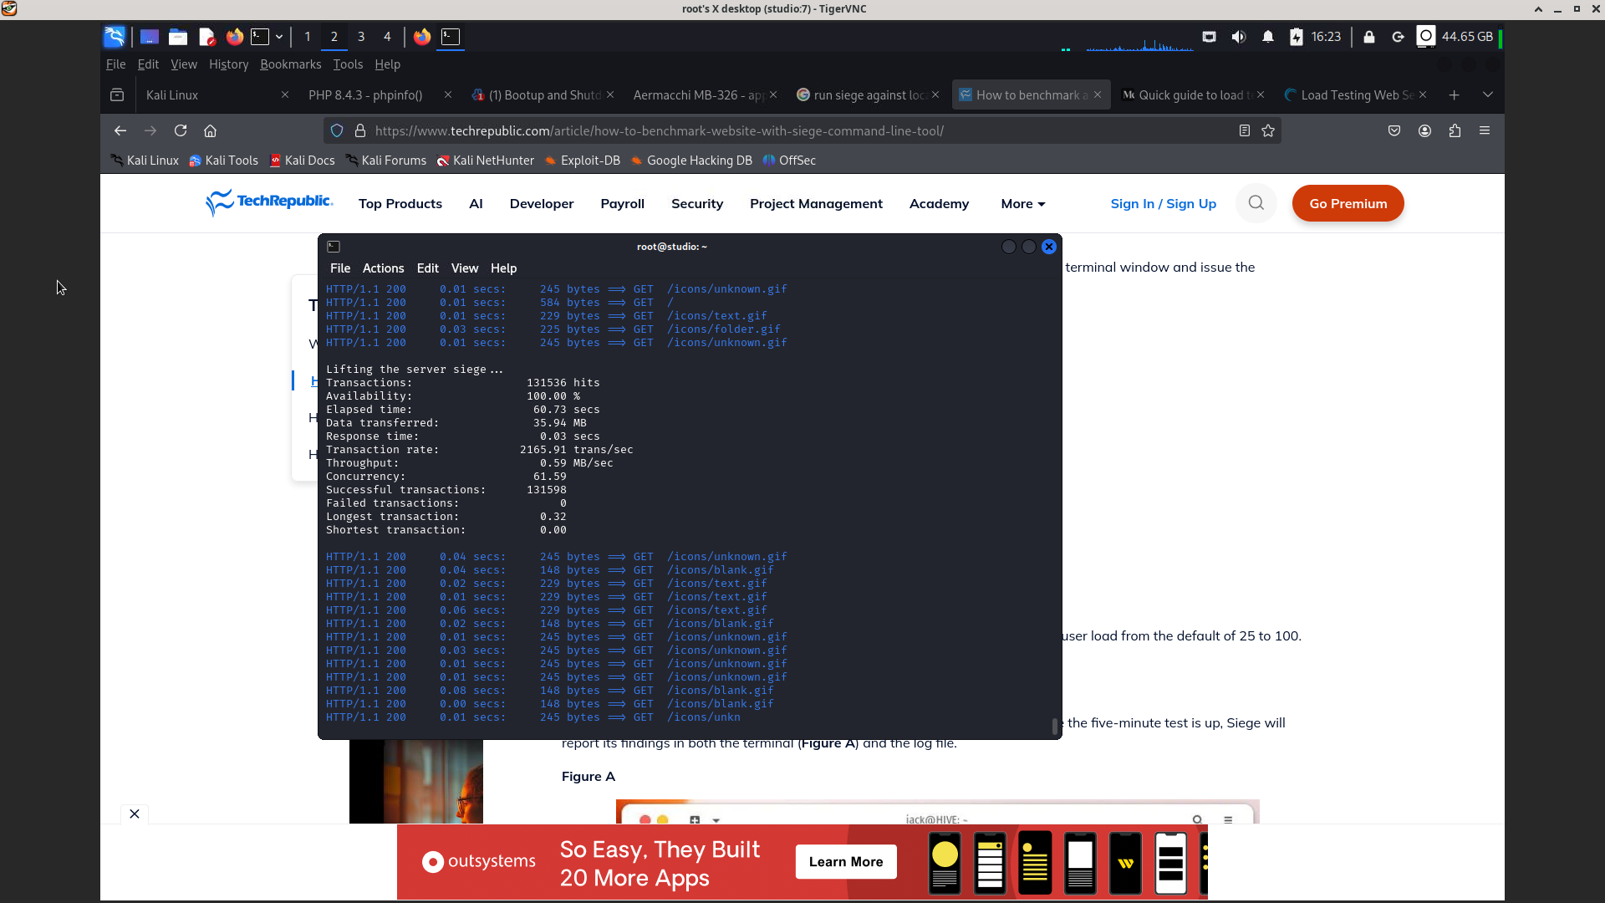
Task: Expand the terminal launcher dropdown arrow
Action: point(279,36)
